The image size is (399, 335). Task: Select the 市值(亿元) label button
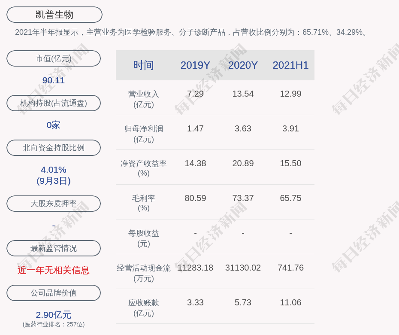[54, 58]
